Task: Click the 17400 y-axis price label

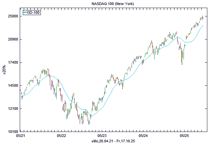Action: [x=13, y=63]
